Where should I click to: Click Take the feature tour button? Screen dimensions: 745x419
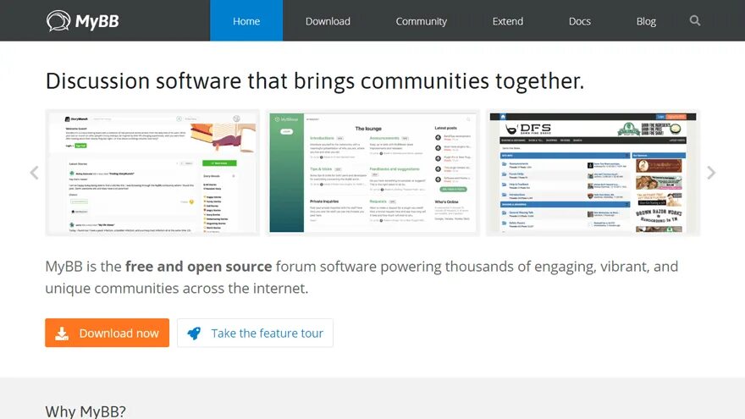(x=255, y=333)
